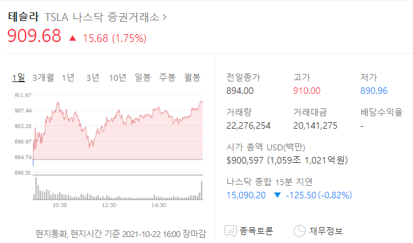Click the TSLA 나스닥 증권거래소 exchange link

click(102, 17)
